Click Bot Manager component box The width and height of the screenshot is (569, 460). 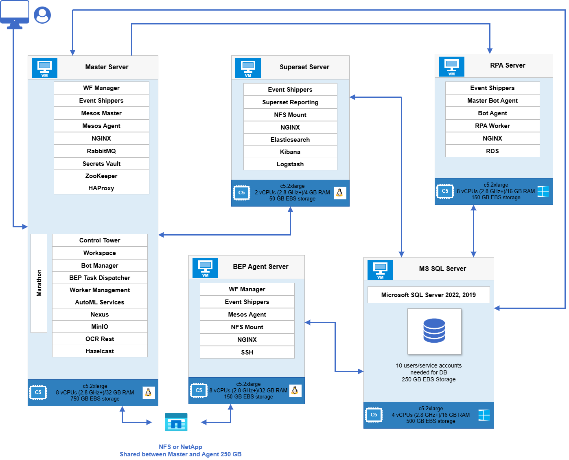tap(100, 266)
